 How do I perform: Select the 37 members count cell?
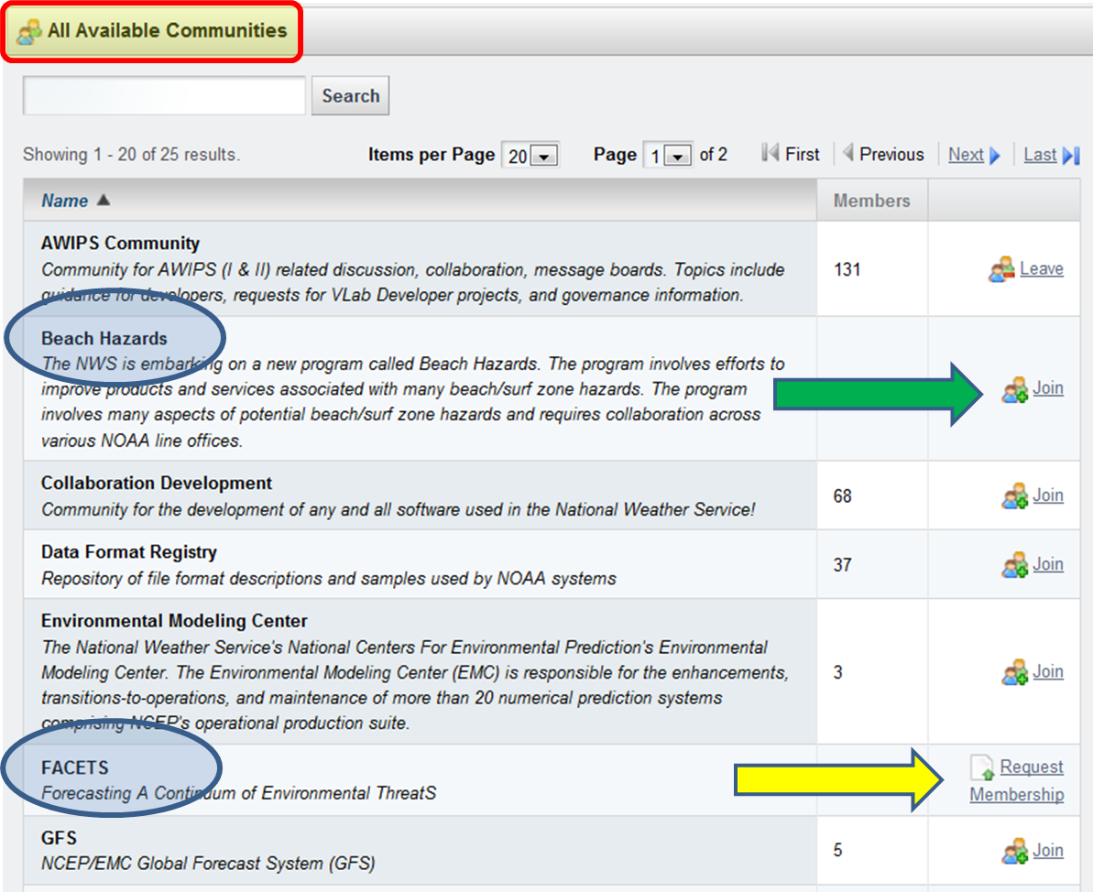click(872, 564)
